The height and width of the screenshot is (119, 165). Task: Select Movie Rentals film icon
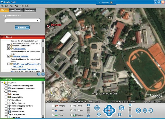click(x=10, y=112)
